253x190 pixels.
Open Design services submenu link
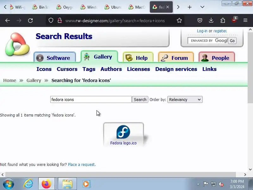tap(176, 69)
